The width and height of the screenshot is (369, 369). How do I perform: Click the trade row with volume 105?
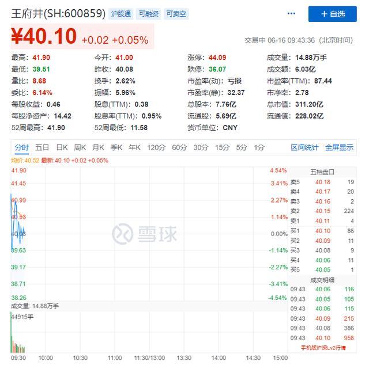tap(322, 299)
